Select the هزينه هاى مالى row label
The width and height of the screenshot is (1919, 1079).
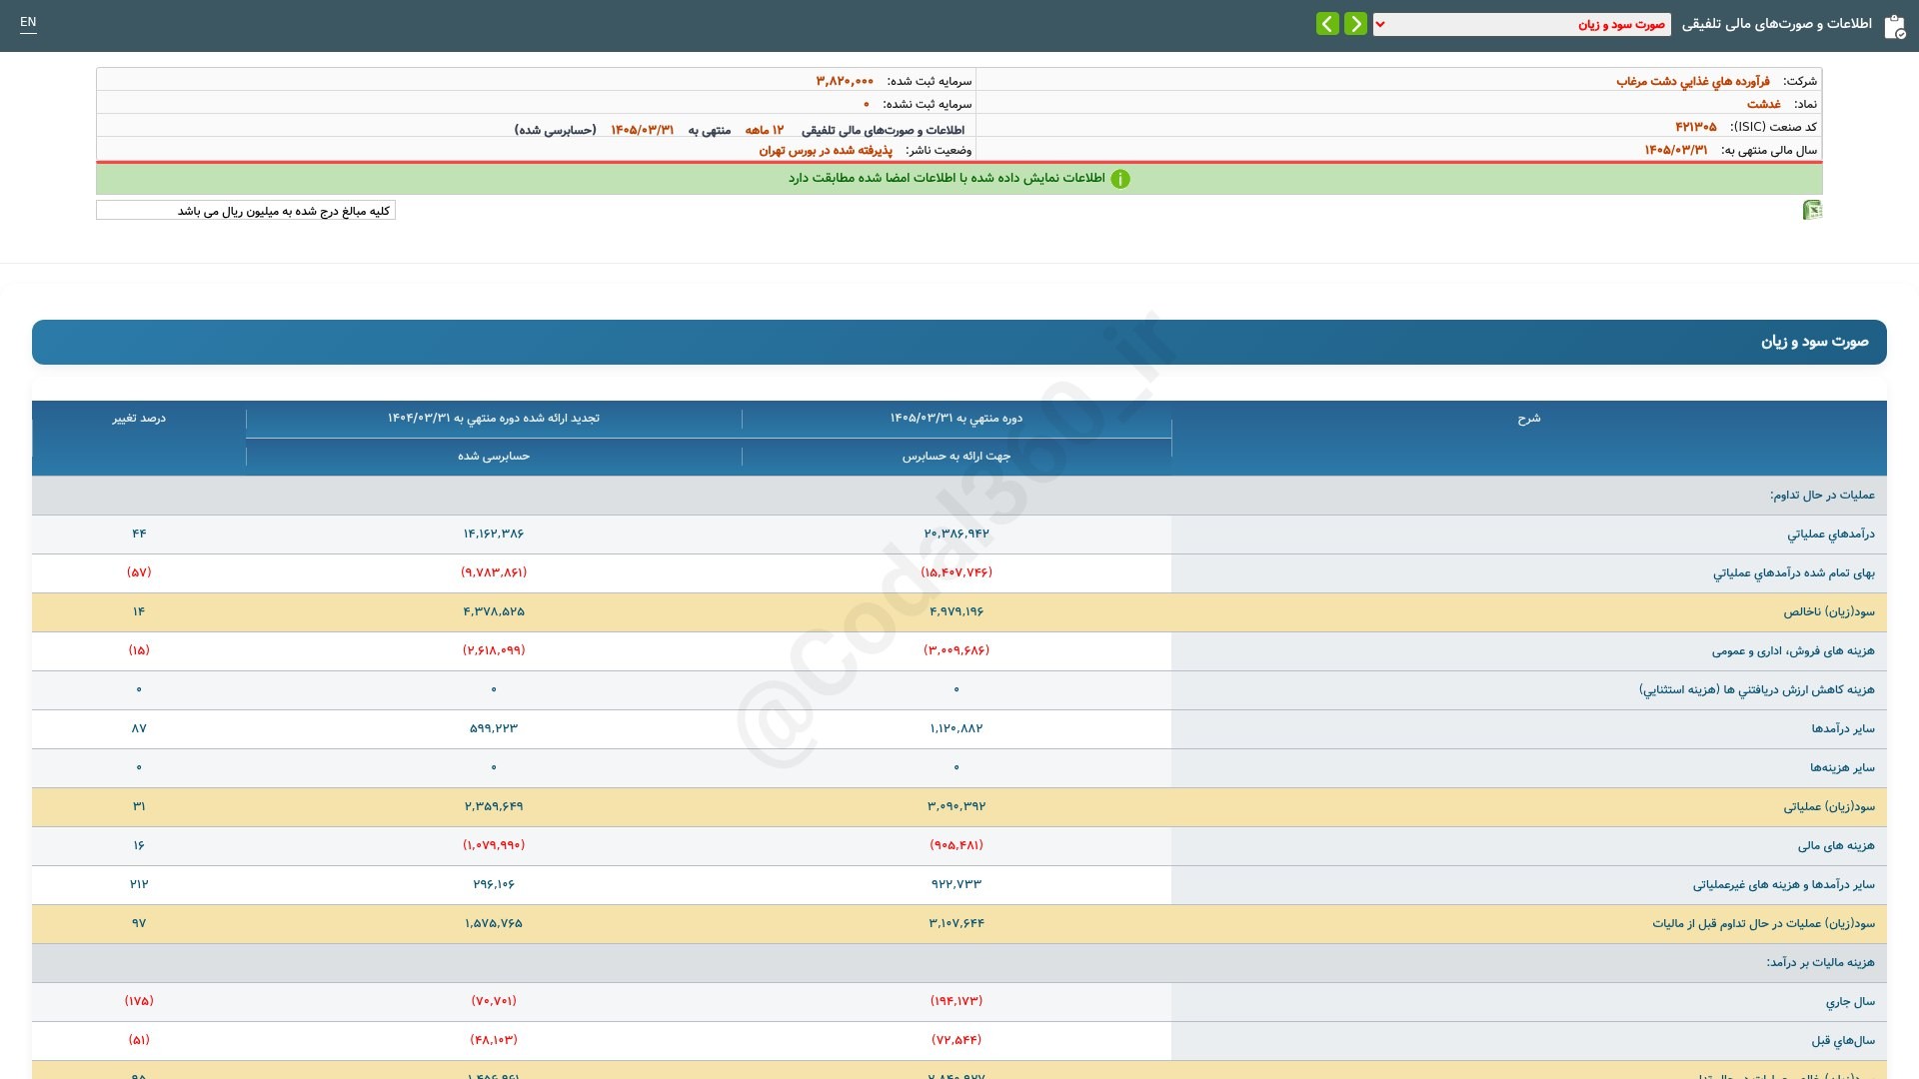1836,846
